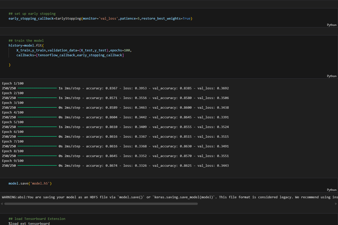Click the 'Epoch 3/100' output line
The height and width of the screenshot is (225, 338).
(13, 103)
